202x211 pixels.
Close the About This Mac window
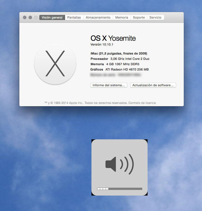(25, 17)
